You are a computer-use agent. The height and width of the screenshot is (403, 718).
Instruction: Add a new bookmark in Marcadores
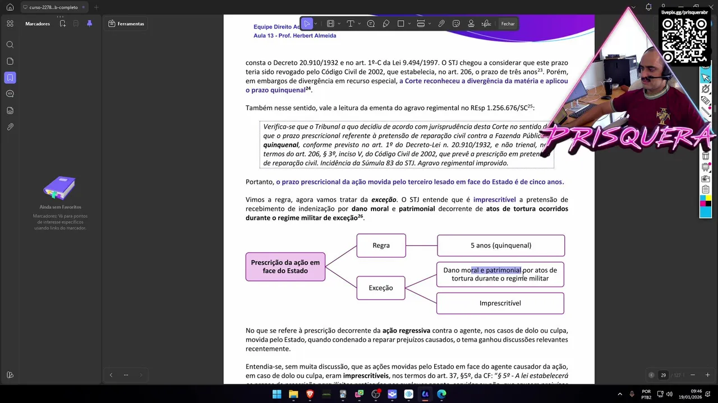point(63,24)
